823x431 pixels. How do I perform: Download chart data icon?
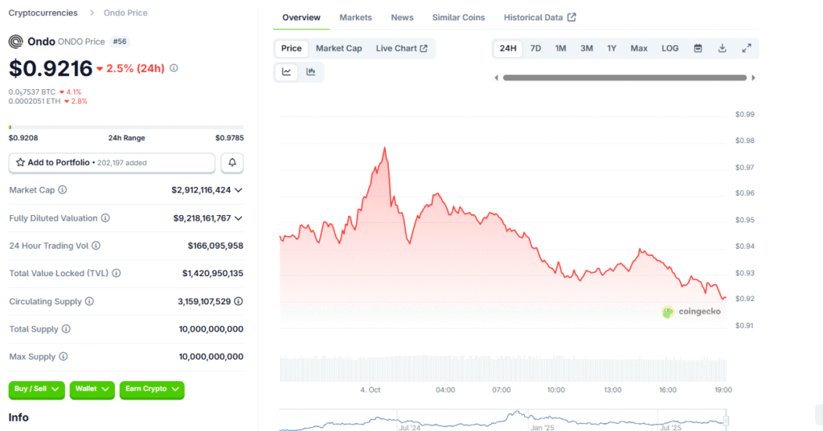[x=722, y=48]
